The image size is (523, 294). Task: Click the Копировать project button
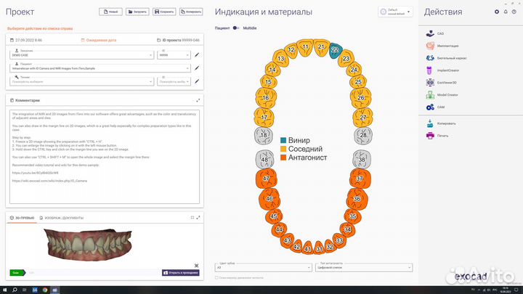191,12
